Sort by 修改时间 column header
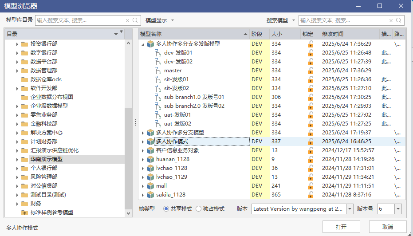Viewport: 413px width, 236px height. click(350, 34)
